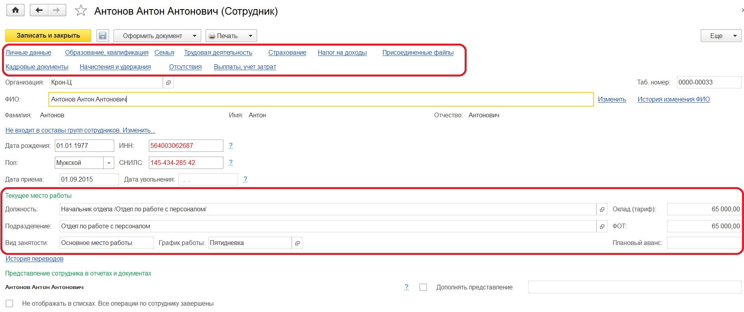The height and width of the screenshot is (312, 744).
Task: Open the Еще menu
Action: tap(721, 36)
